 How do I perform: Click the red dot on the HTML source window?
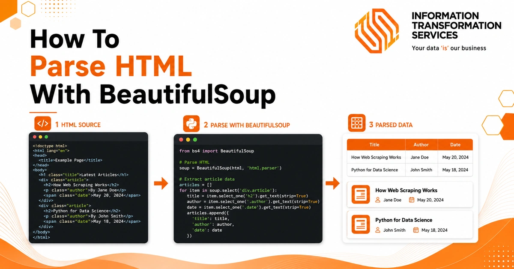coord(34,137)
